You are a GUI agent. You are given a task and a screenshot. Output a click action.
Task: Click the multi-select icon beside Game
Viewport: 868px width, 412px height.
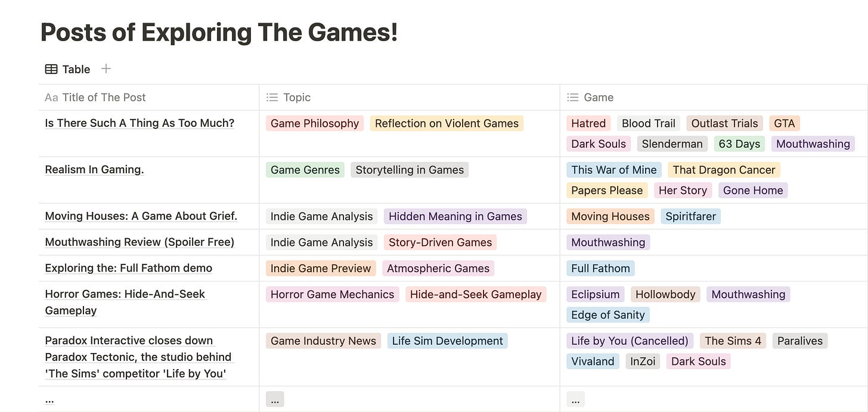coord(573,97)
